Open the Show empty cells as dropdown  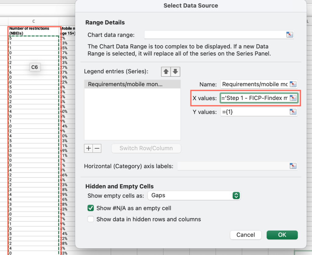tap(194, 196)
